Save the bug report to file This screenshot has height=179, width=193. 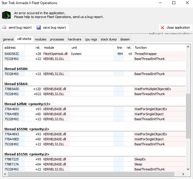click(x=52, y=27)
